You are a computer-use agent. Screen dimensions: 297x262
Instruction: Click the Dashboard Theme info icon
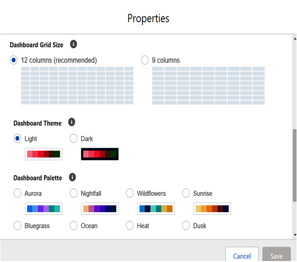tap(72, 122)
